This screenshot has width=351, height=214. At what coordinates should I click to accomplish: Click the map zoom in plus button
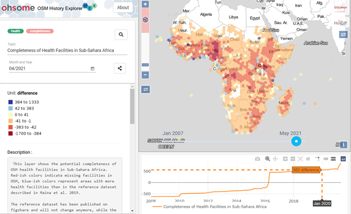click(x=145, y=4)
